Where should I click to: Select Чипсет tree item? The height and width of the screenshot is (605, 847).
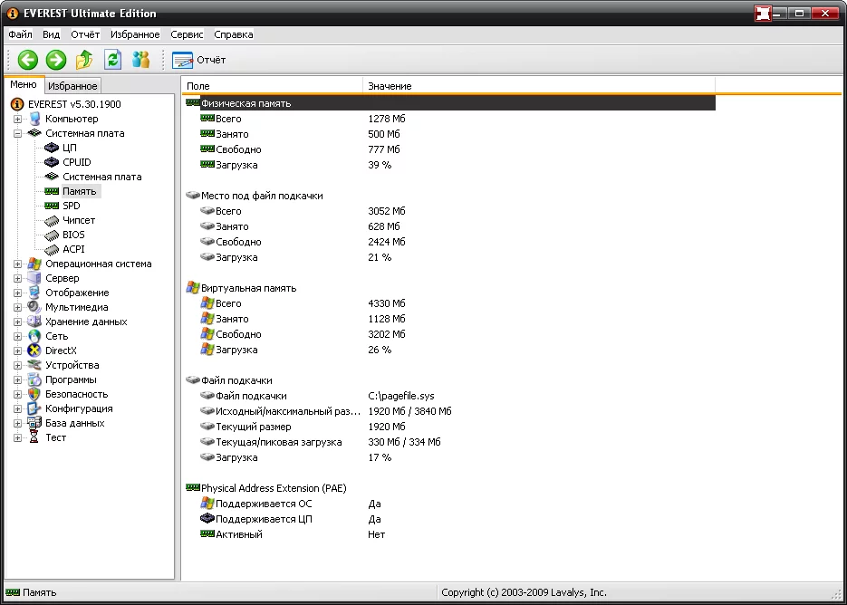pyautogui.click(x=79, y=220)
